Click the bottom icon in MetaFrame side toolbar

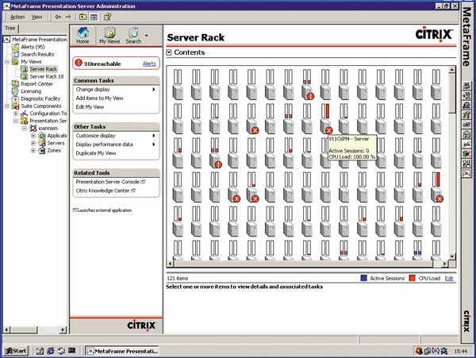(466, 174)
